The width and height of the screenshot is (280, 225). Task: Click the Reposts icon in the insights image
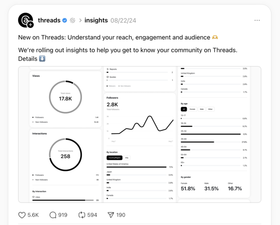108,69
